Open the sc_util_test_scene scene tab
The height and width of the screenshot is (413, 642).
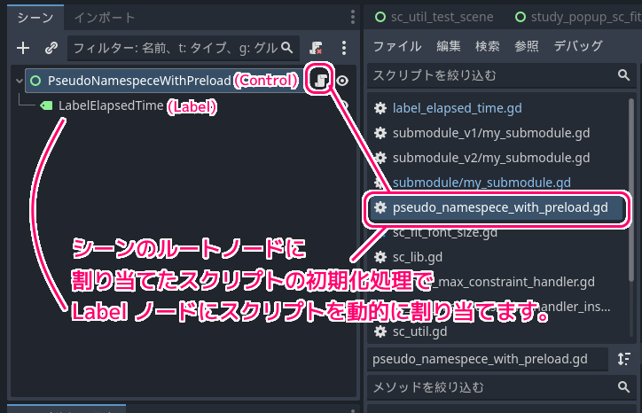(x=434, y=17)
